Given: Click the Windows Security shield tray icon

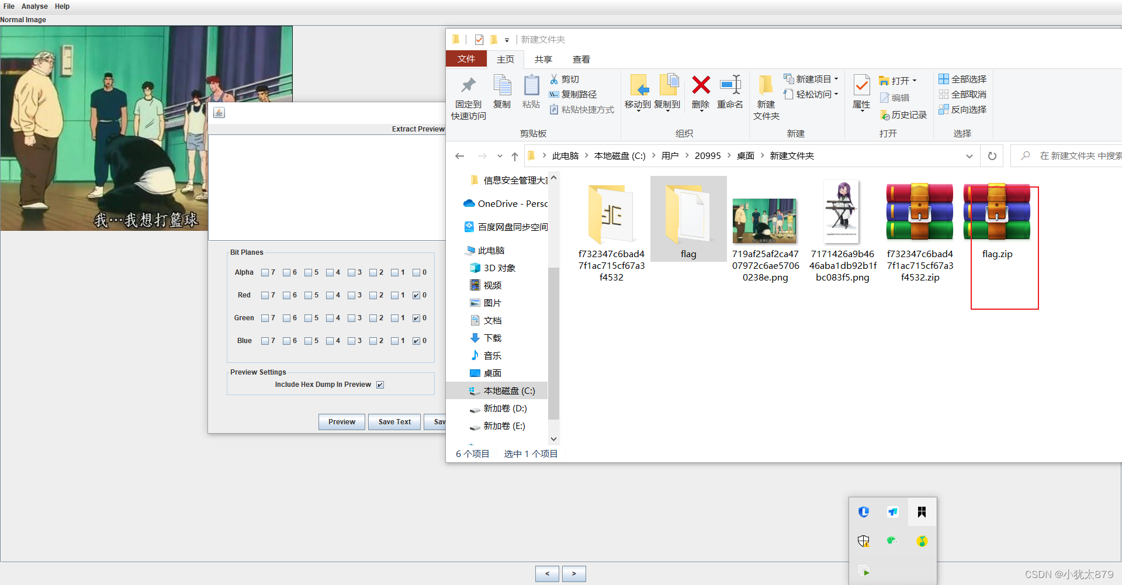Looking at the screenshot, I should point(864,541).
